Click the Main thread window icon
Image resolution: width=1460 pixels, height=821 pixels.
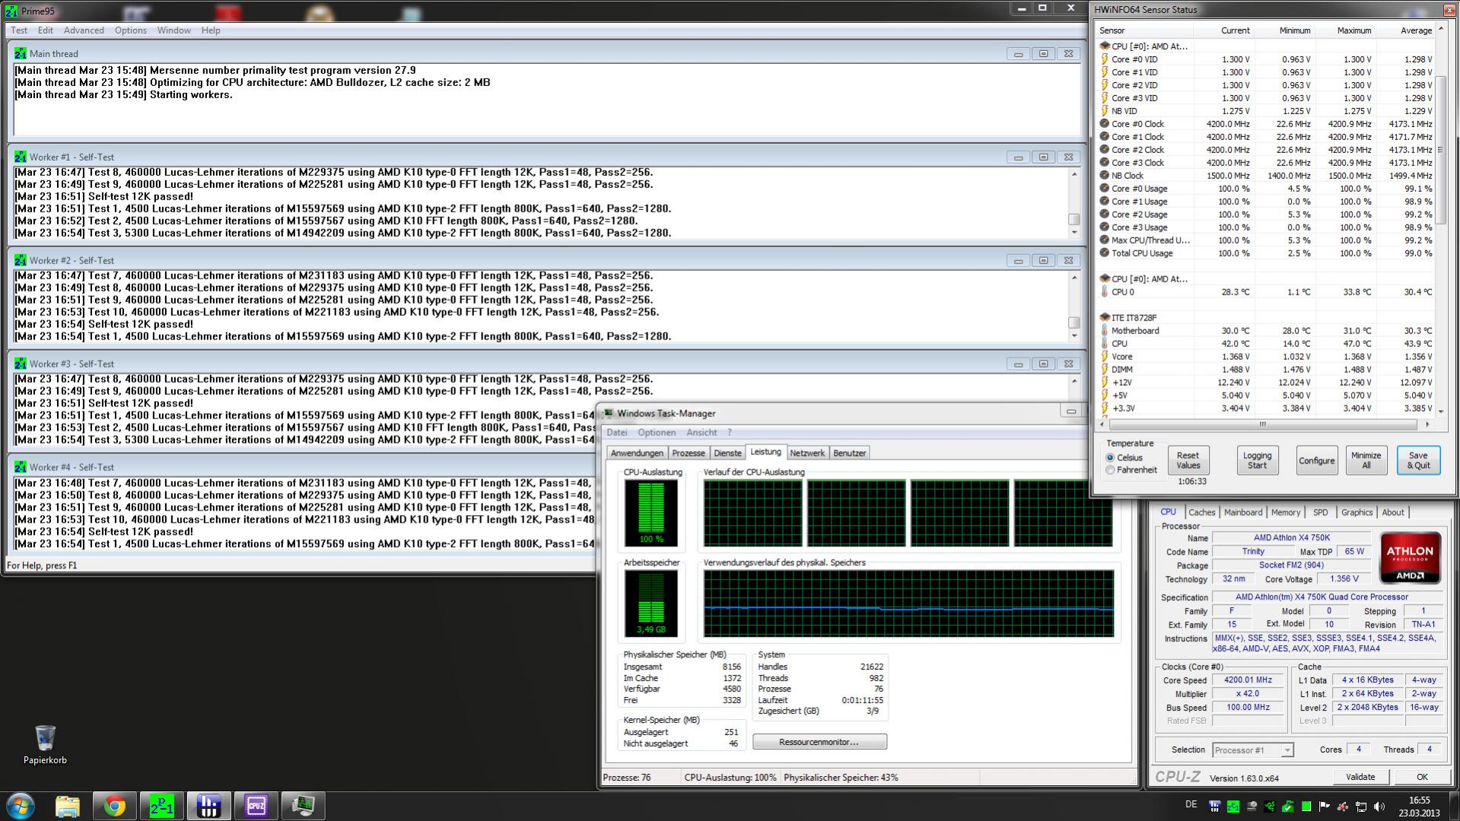(20, 53)
